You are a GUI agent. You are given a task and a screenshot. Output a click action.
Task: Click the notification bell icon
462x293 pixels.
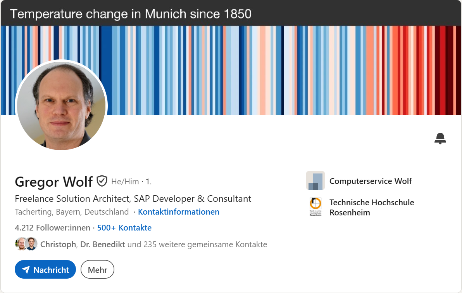tap(440, 138)
